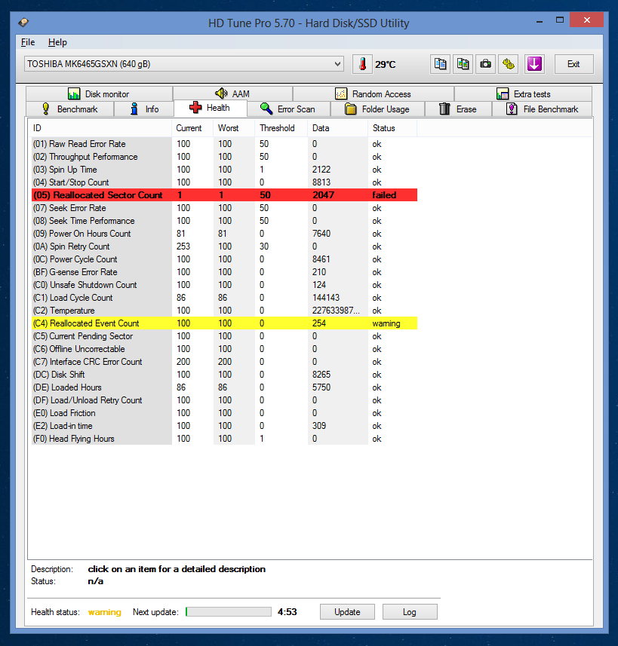Select the Power On Hours Count row
Screen dimensions: 618x646
coord(224,234)
